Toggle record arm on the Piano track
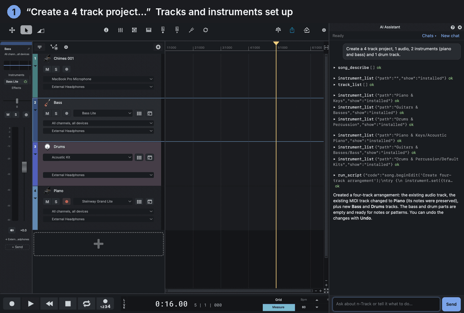 tap(66, 202)
